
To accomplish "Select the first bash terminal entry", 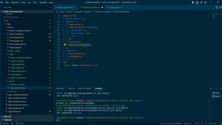I will (x=216, y=93).
